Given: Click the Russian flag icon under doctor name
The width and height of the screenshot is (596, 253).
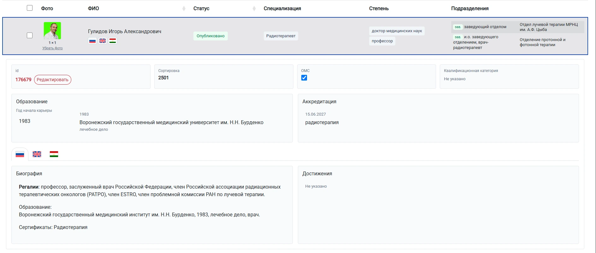Looking at the screenshot, I should click(92, 41).
